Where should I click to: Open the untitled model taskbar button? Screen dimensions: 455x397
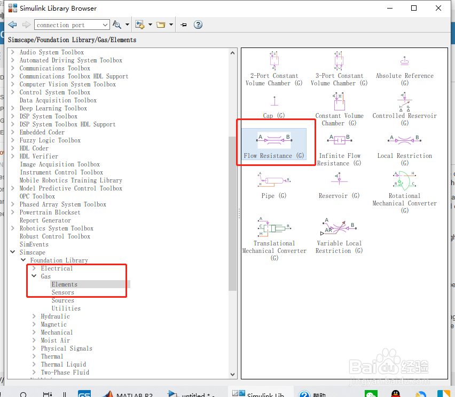(x=191, y=394)
